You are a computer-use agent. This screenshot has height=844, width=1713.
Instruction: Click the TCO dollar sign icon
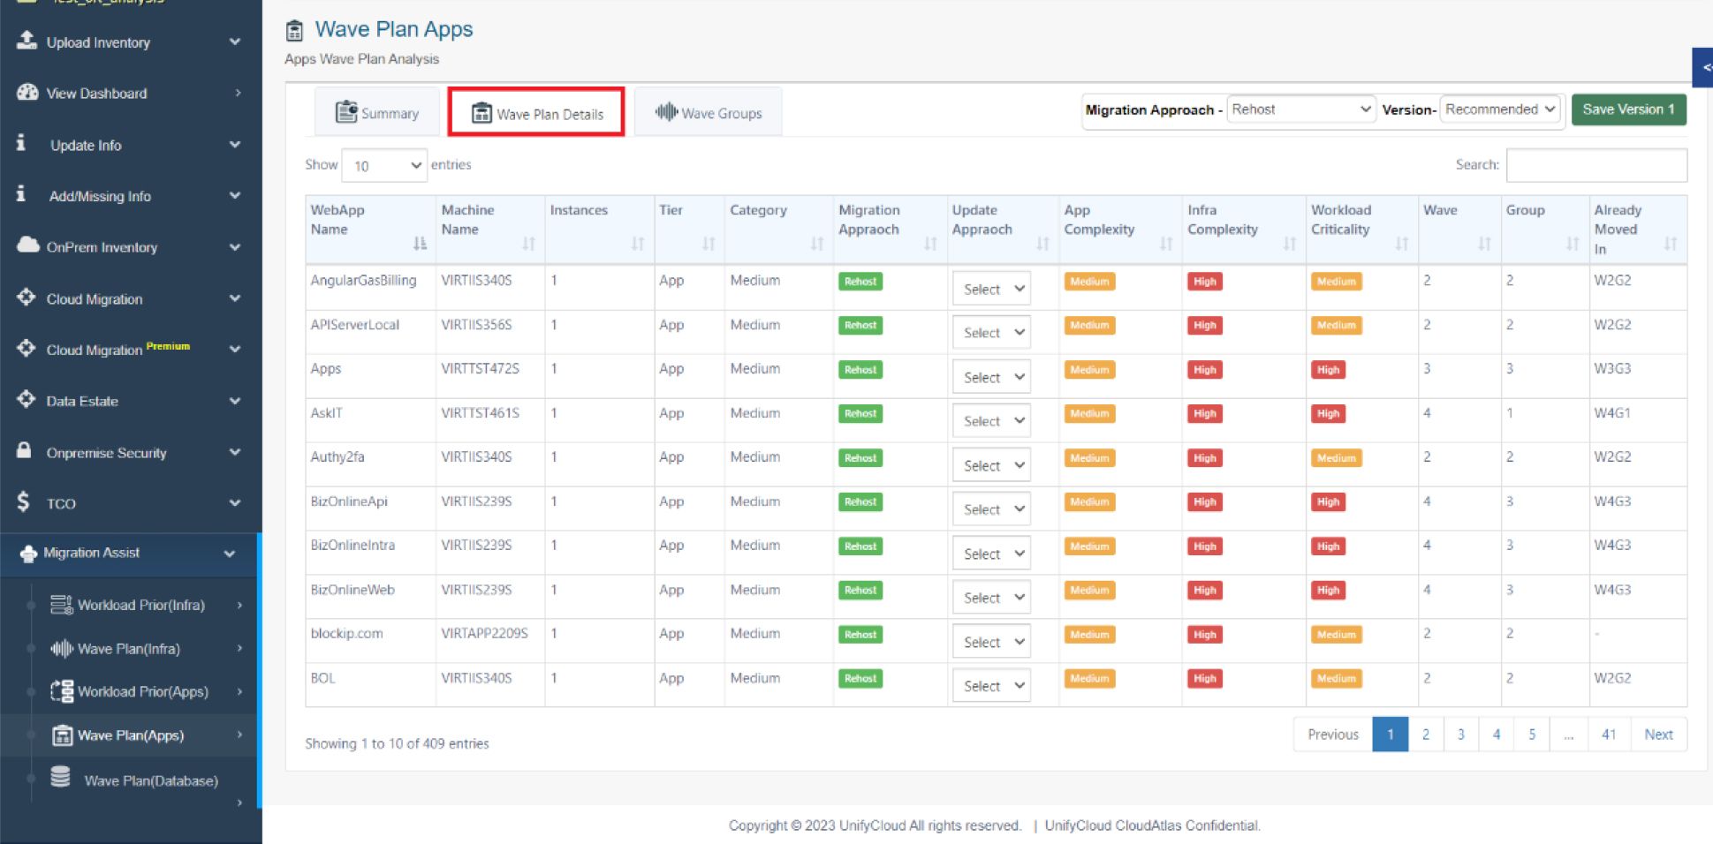coord(23,502)
